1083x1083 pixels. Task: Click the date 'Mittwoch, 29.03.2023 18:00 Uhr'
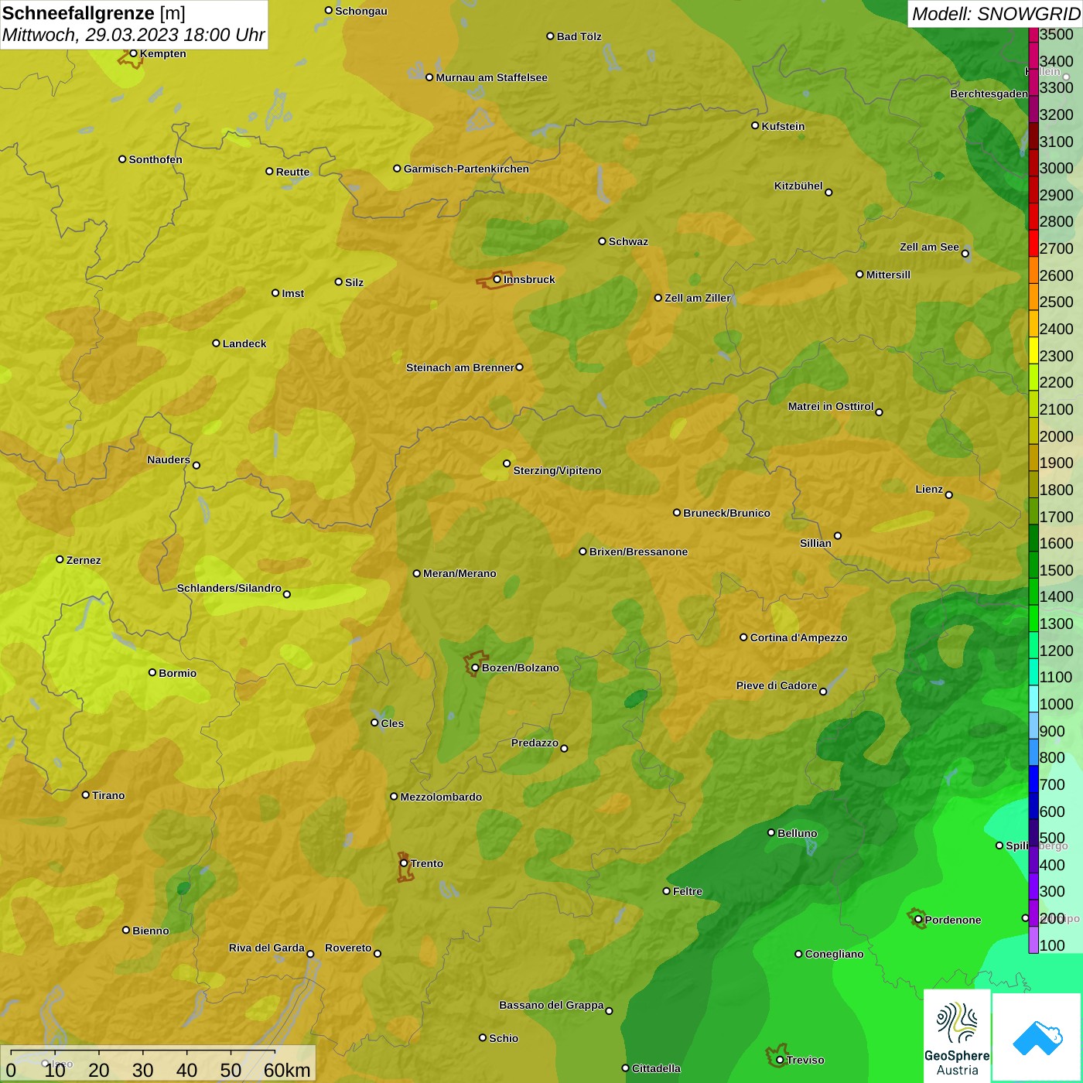[x=133, y=35]
